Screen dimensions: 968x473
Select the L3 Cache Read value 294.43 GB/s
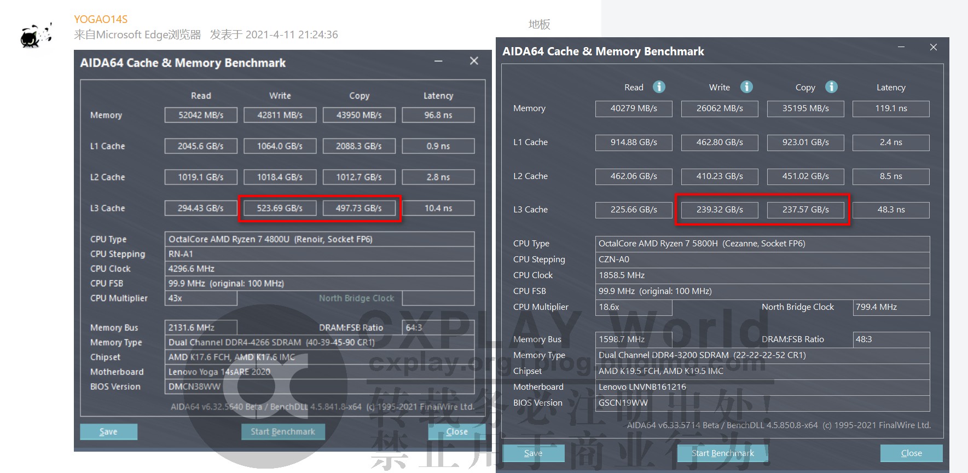[201, 208]
